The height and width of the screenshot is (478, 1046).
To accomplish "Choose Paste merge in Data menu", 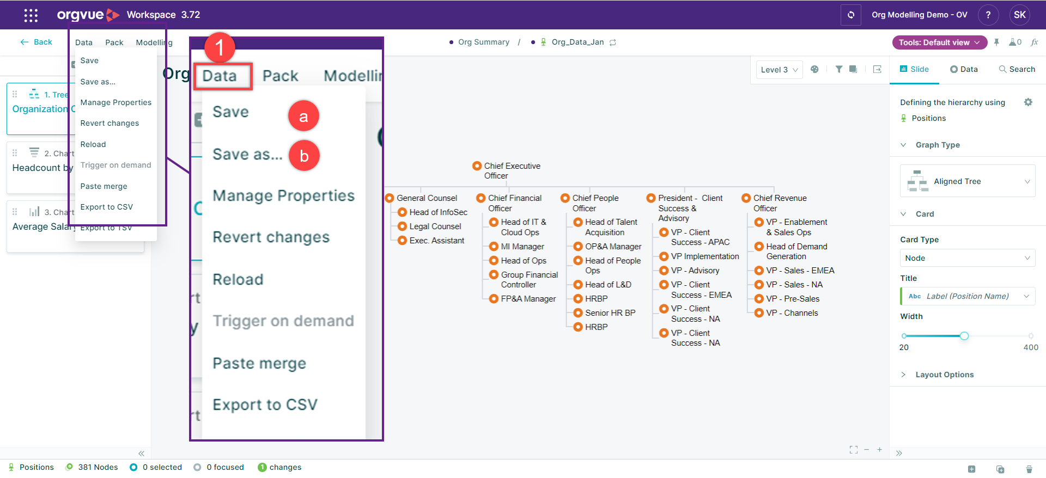I will point(104,186).
